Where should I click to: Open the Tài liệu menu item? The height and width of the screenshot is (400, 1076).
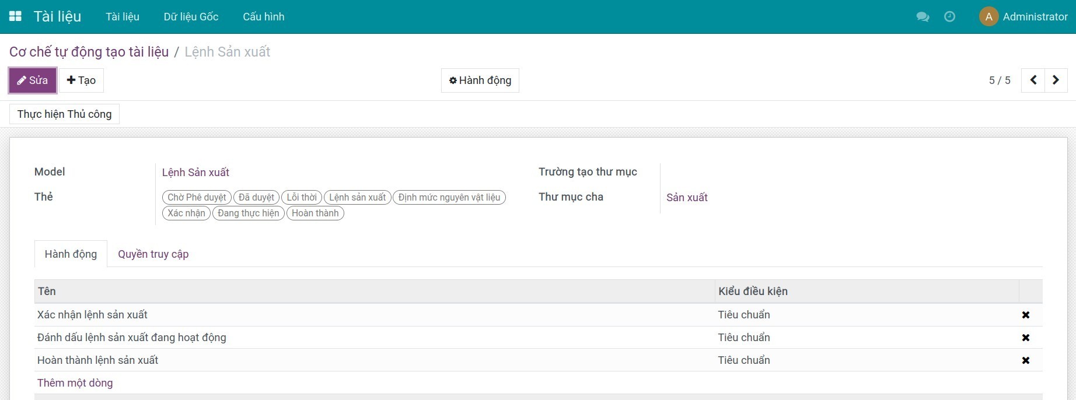[x=122, y=17]
